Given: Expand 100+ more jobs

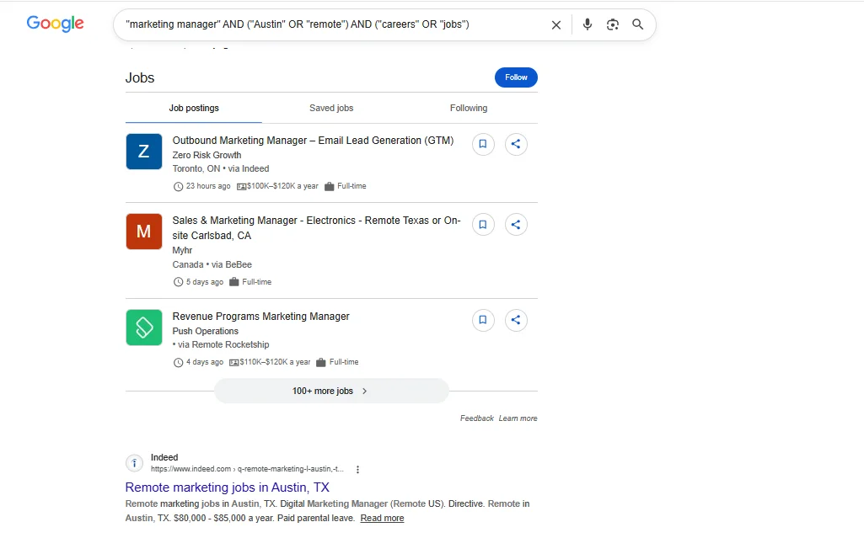Looking at the screenshot, I should pyautogui.click(x=331, y=392).
